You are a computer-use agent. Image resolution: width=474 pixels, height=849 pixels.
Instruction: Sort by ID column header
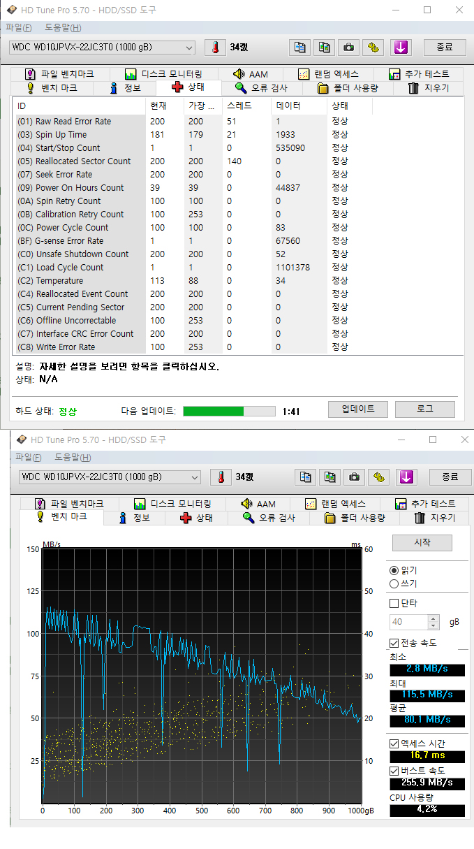80,106
